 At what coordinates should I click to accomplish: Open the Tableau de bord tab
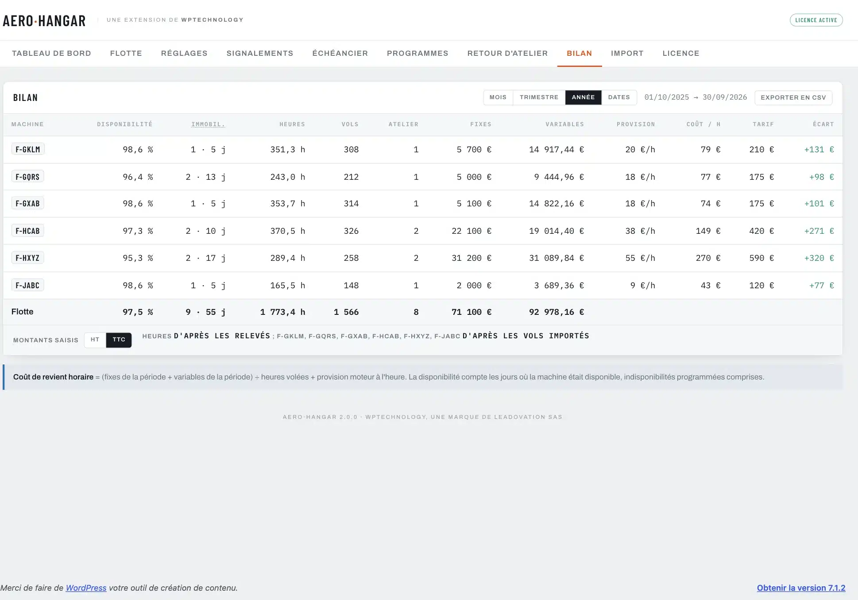(x=51, y=53)
